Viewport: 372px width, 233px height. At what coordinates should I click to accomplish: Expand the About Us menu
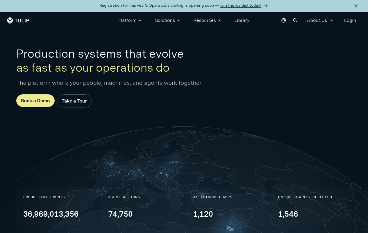[320, 20]
